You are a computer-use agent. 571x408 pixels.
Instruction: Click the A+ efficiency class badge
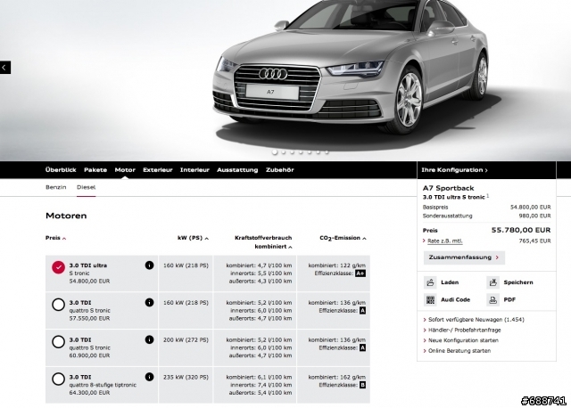point(360,273)
